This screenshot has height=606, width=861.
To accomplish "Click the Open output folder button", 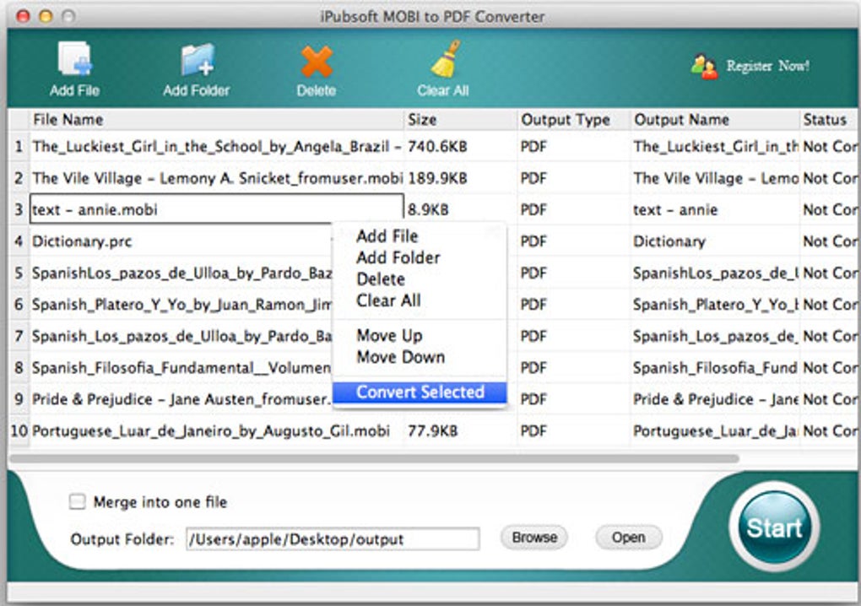I will click(x=629, y=537).
